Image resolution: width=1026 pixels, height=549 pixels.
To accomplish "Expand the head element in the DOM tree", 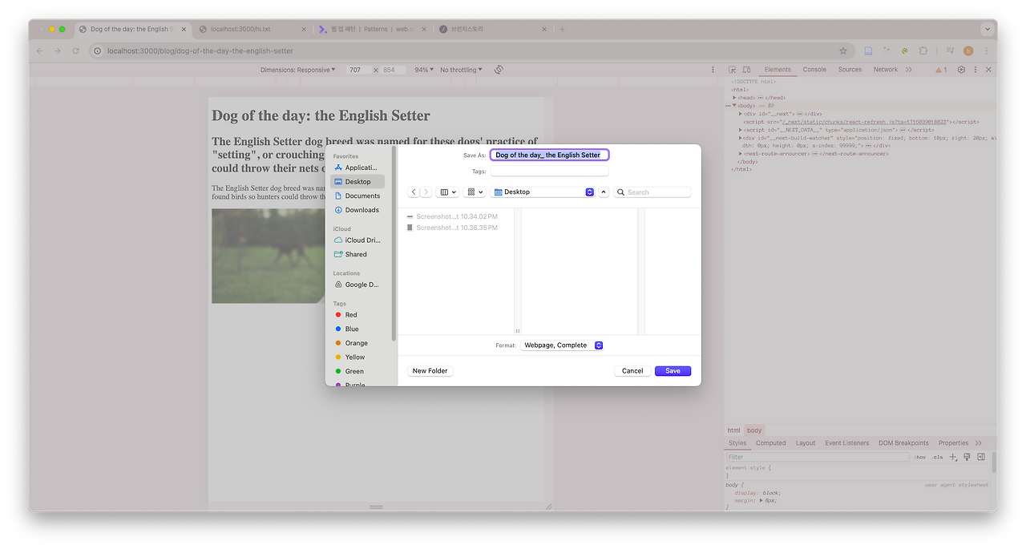I will coord(735,98).
